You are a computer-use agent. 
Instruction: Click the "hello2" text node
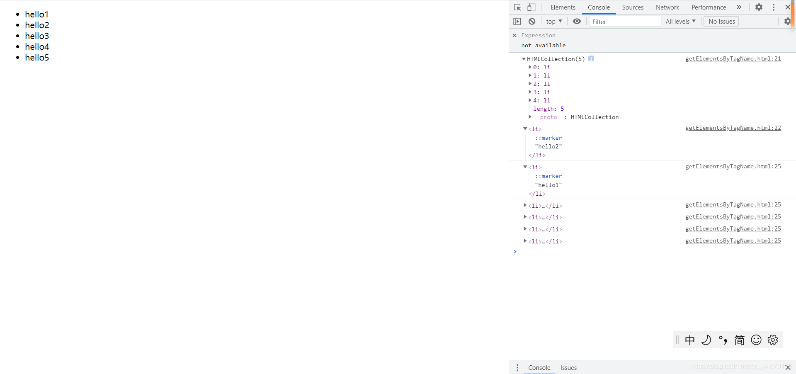pyautogui.click(x=548, y=146)
